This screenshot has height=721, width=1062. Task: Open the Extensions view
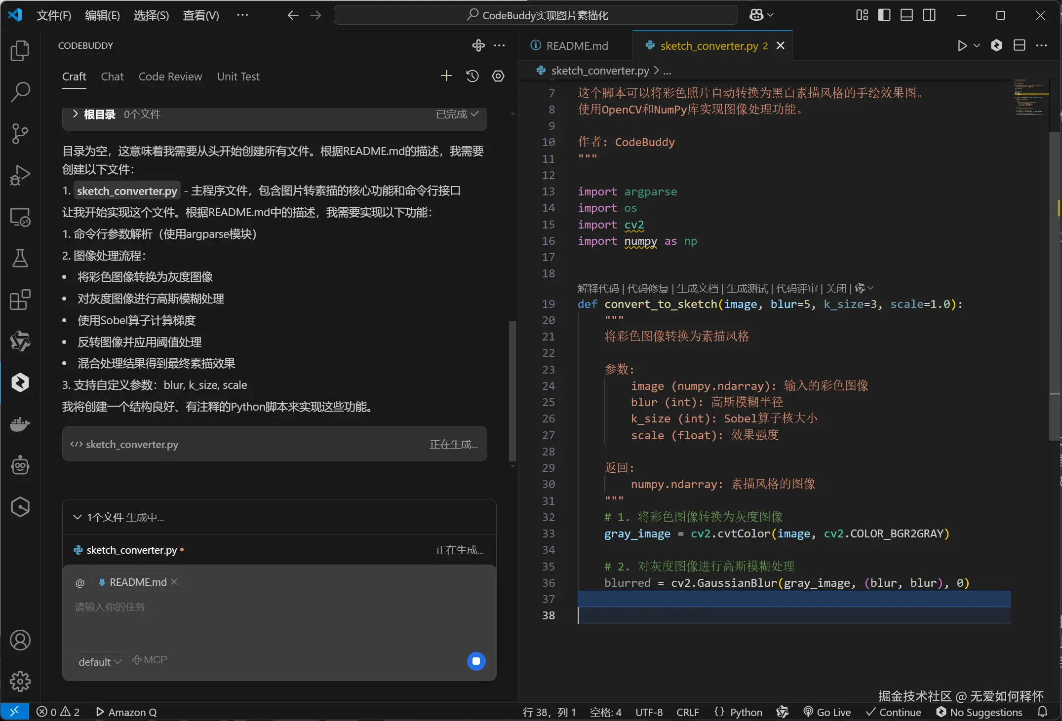(20, 300)
